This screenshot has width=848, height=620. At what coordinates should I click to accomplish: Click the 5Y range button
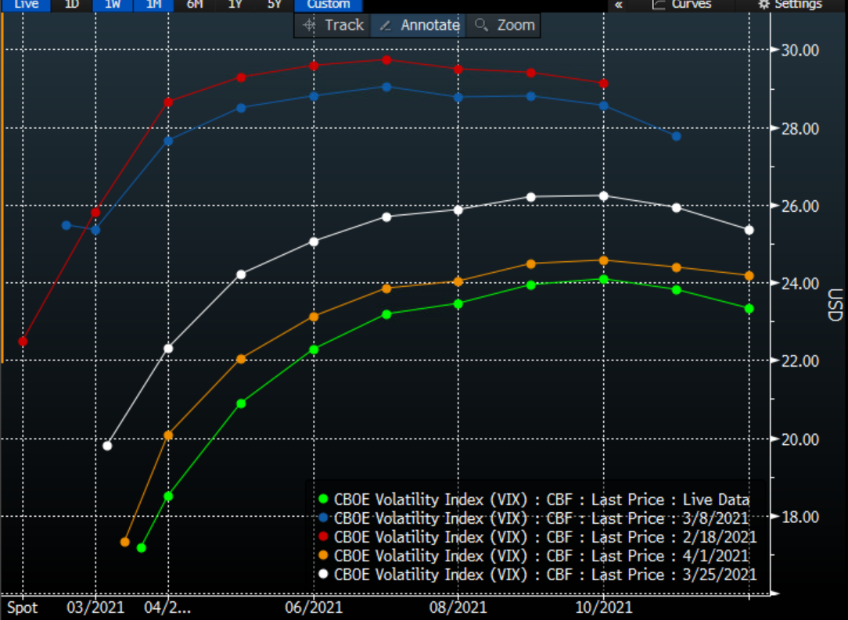(x=275, y=5)
